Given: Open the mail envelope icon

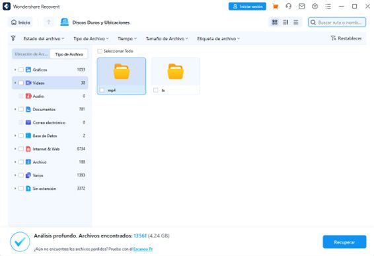Looking at the screenshot, I should coord(302,7).
